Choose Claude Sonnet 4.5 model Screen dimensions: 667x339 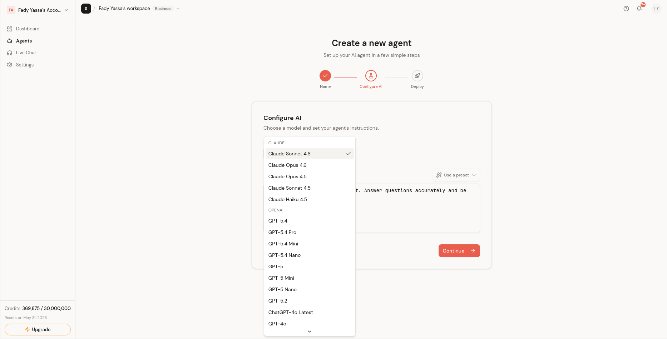(x=310, y=188)
